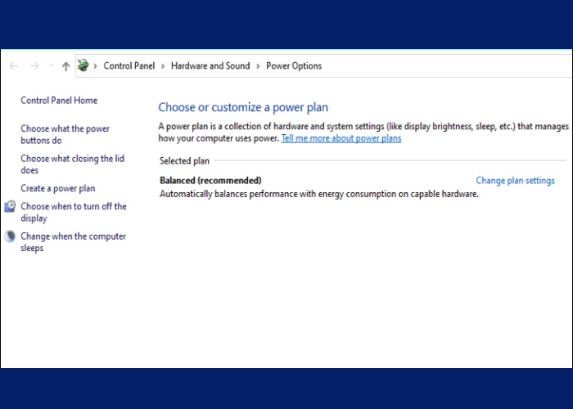Go up one level with Up arrow

click(65, 66)
